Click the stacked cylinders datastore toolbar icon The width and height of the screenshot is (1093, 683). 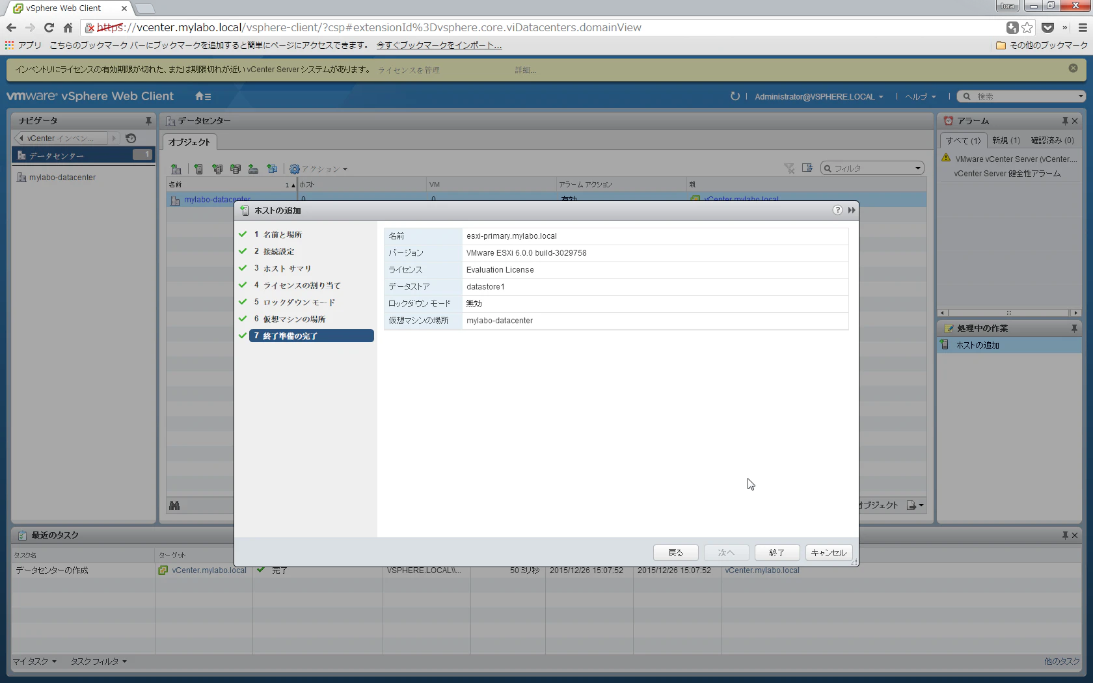point(236,169)
